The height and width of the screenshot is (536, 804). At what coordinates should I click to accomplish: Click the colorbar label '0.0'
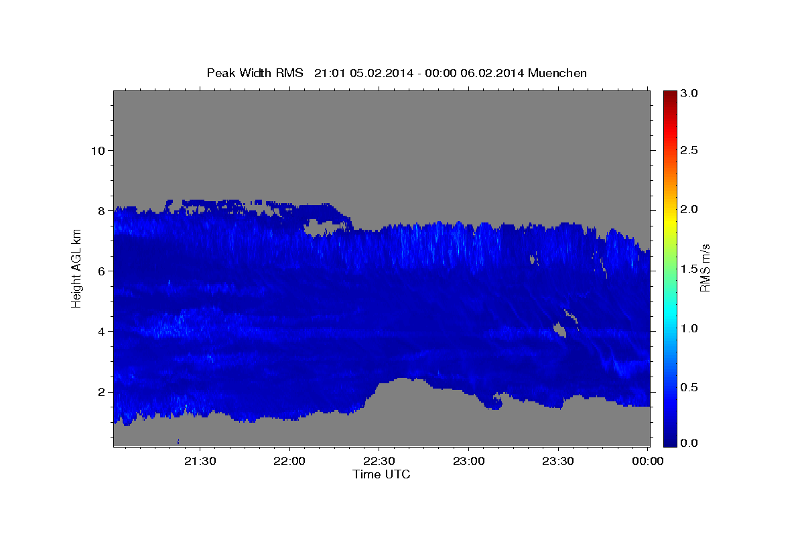pos(689,443)
